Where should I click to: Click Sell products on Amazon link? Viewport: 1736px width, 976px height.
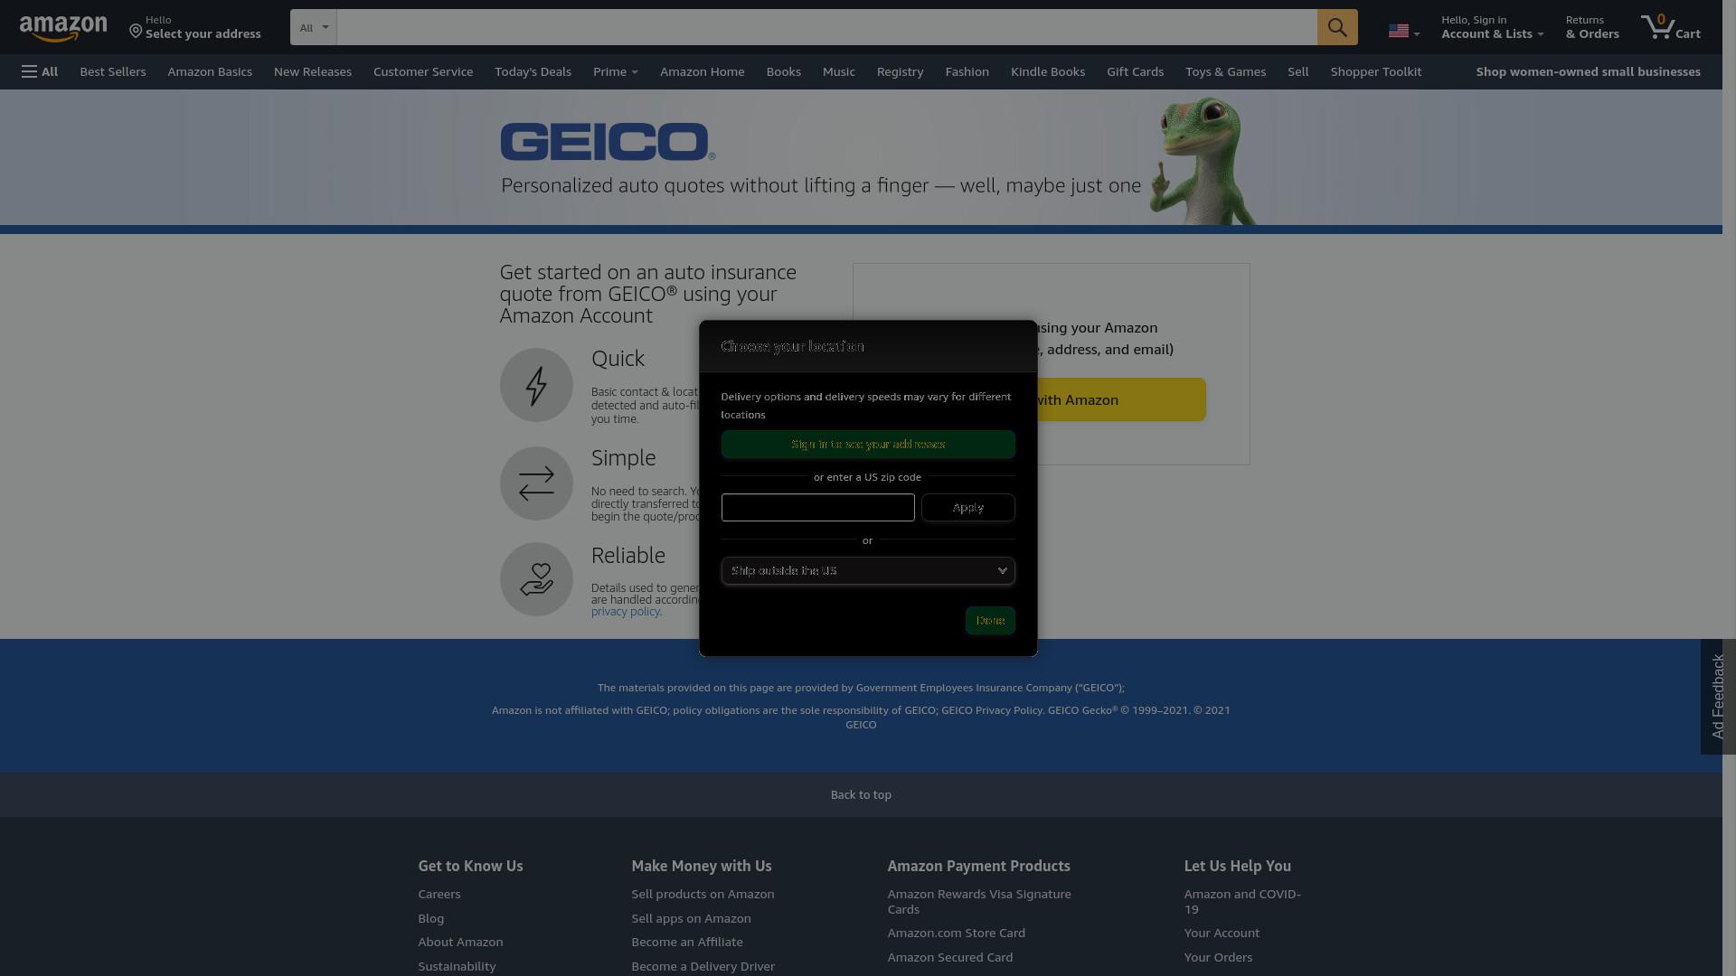point(703,895)
